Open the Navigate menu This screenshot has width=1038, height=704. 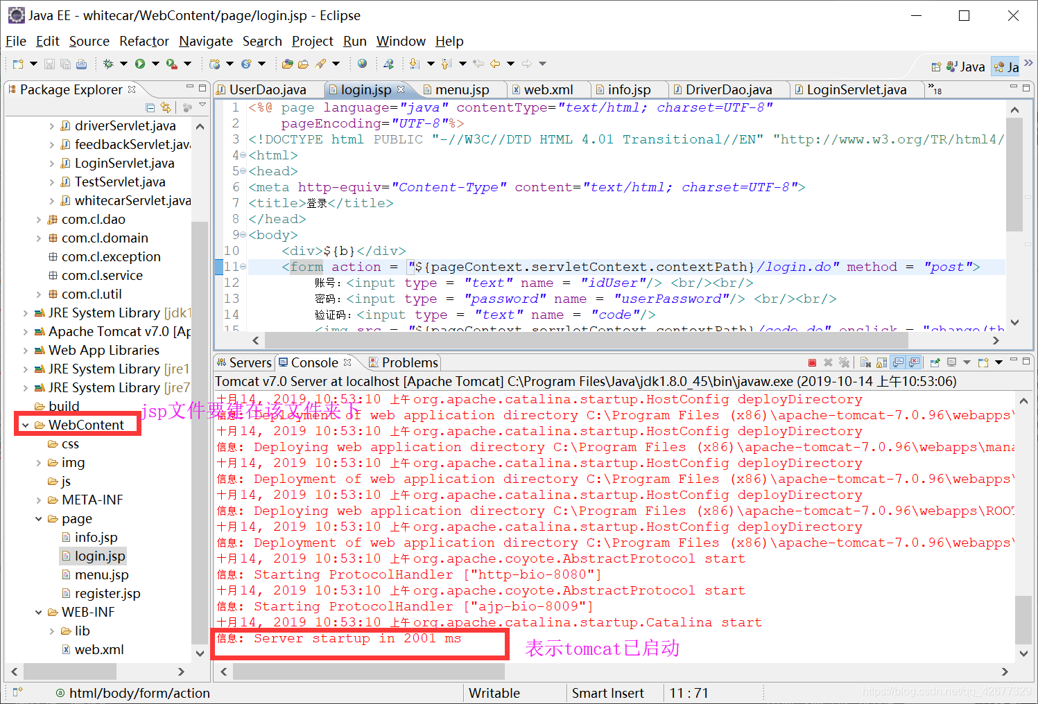tap(206, 42)
